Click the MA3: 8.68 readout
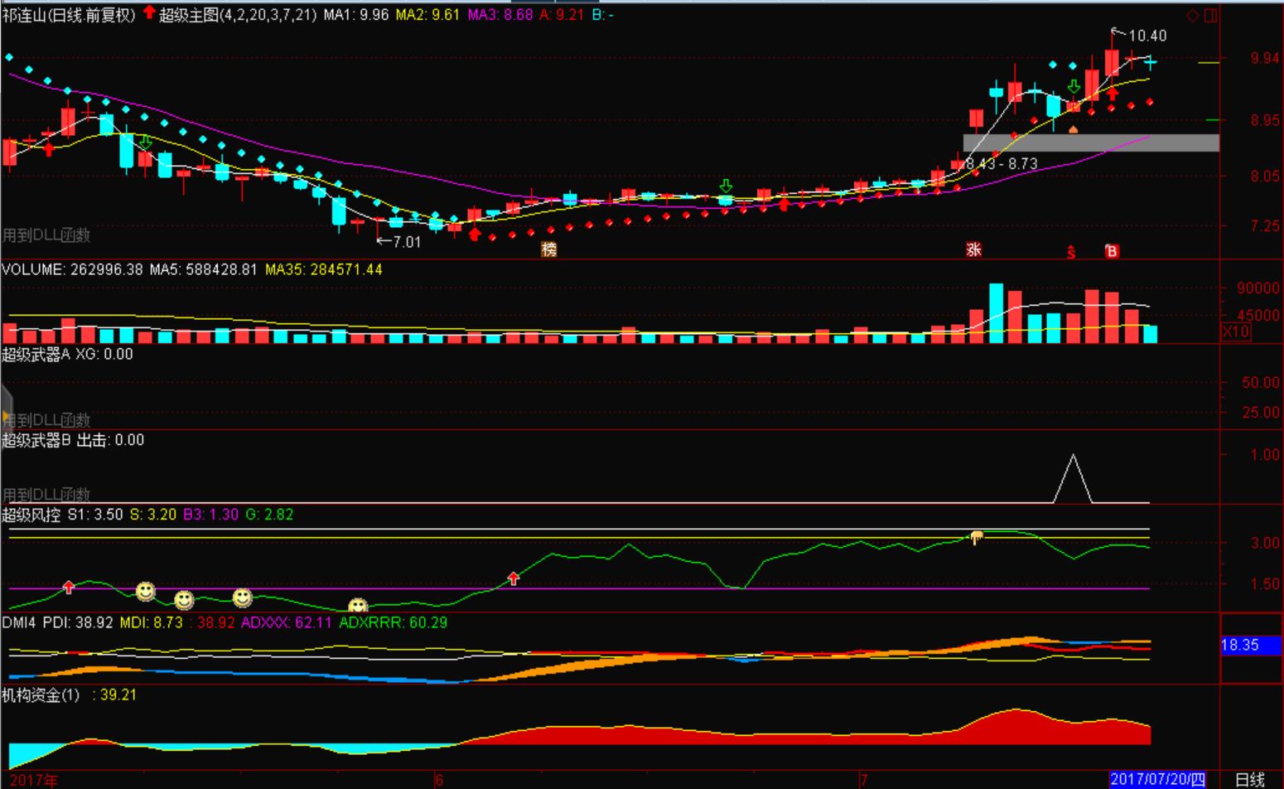Image resolution: width=1284 pixels, height=789 pixels. [x=500, y=14]
